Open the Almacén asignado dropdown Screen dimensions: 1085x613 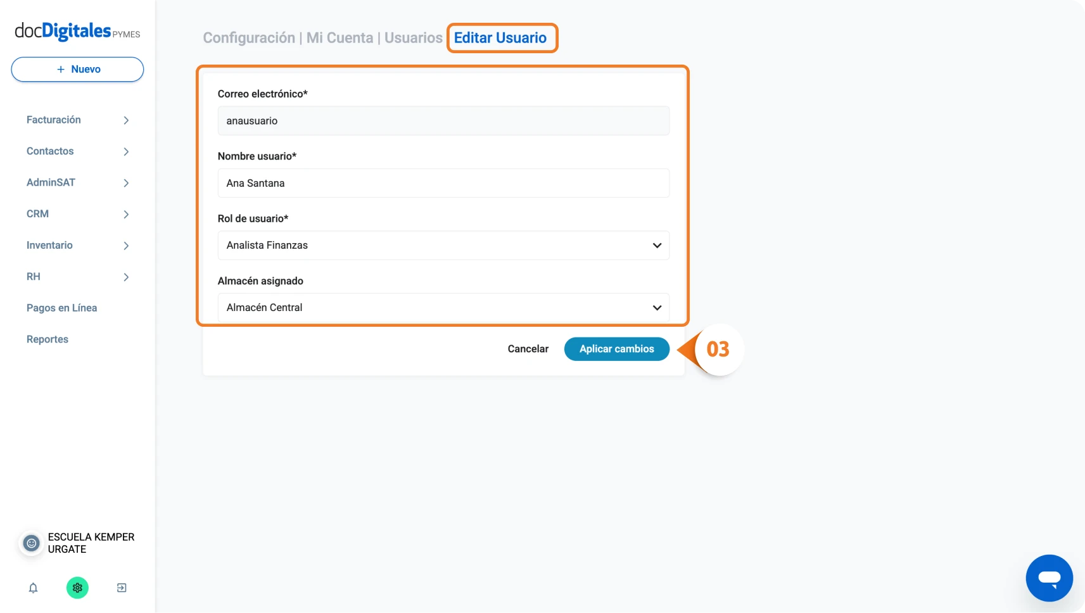[x=443, y=307]
